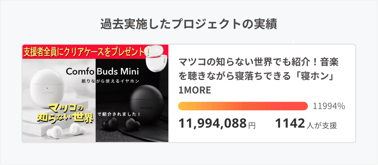Click the orange funding progress bar

[243, 106]
